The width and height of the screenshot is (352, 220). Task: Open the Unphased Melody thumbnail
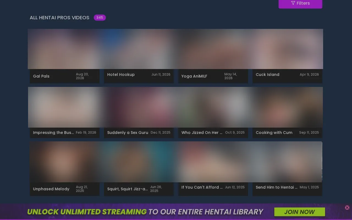(x=65, y=162)
